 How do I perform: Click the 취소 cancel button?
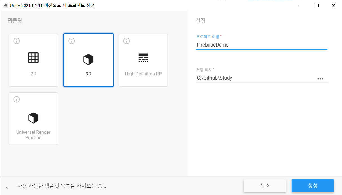pyautogui.click(x=265, y=186)
